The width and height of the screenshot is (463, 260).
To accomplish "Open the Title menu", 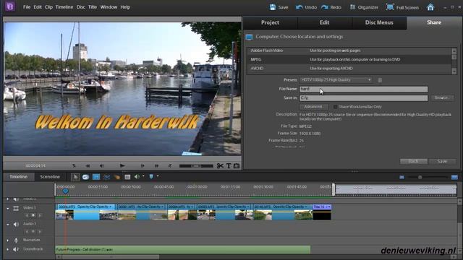I will [x=93, y=7].
